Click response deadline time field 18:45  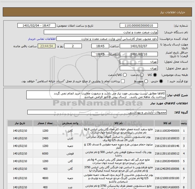[100, 46]
